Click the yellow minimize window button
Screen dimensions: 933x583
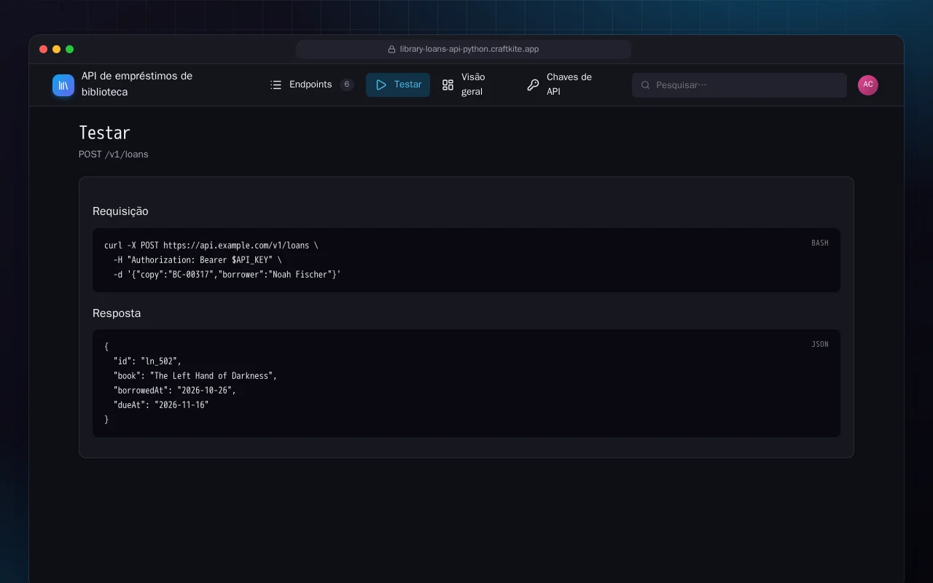point(57,50)
